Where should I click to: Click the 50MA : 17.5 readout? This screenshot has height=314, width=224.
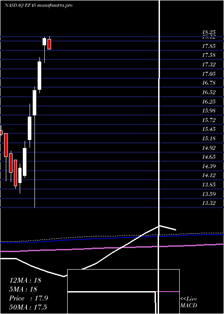tap(28, 307)
